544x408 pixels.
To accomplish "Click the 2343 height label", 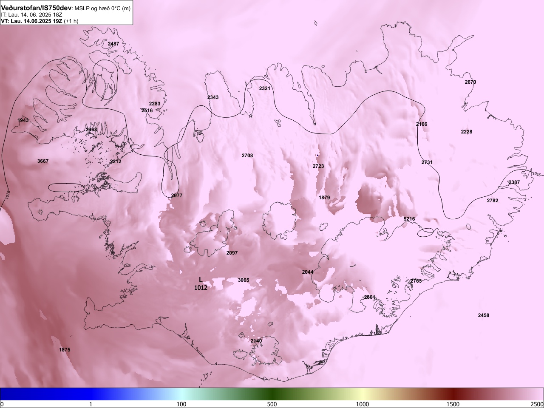I will [213, 97].
